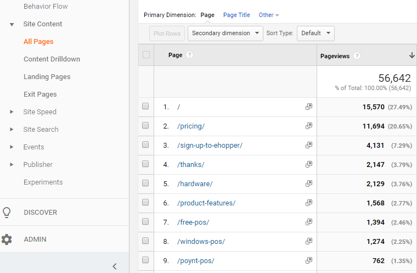Image resolution: width=417 pixels, height=273 pixels.
Task: Collapse the sidebar with the chevron arrow
Action: coord(115,266)
